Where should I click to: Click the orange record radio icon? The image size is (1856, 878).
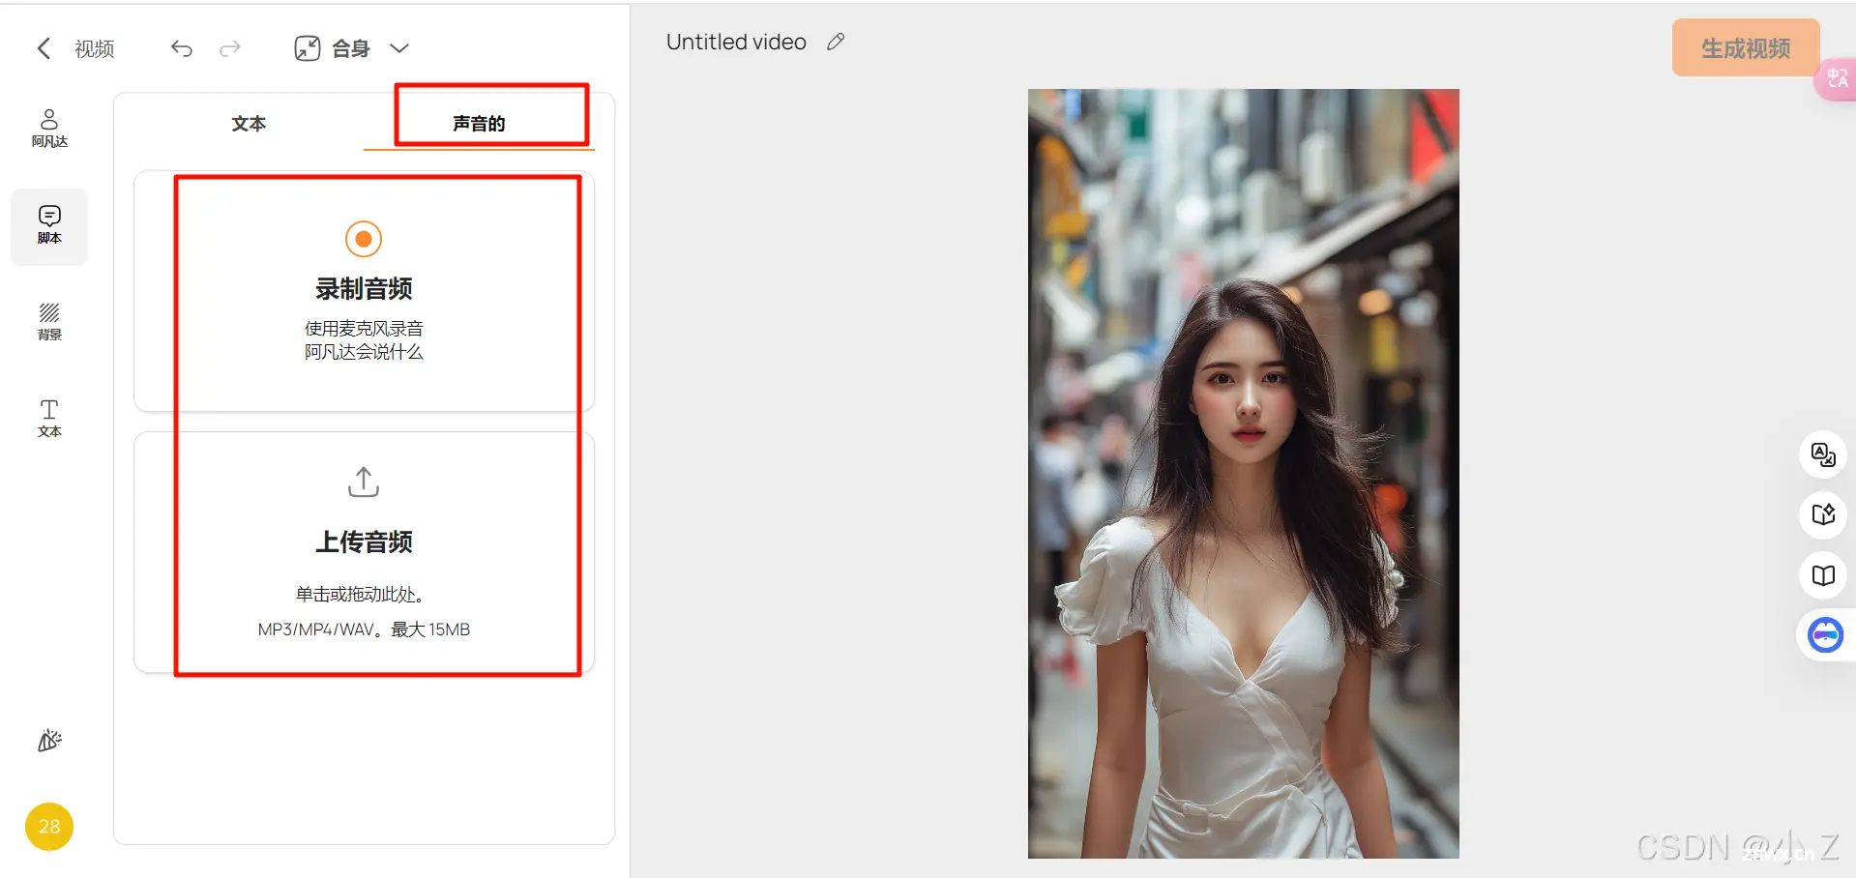point(364,239)
